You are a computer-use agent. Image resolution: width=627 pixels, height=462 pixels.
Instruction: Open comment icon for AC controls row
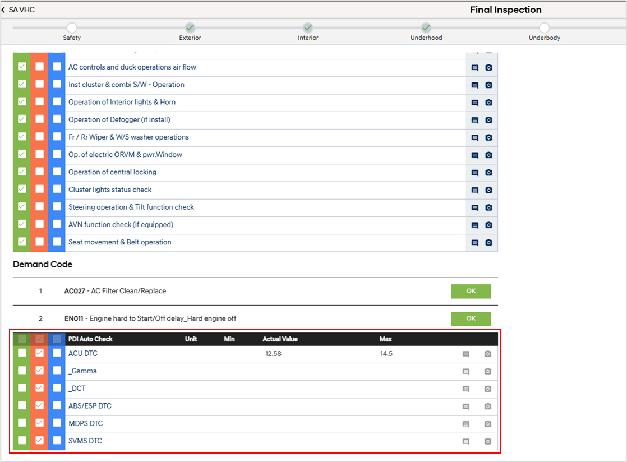coord(474,68)
